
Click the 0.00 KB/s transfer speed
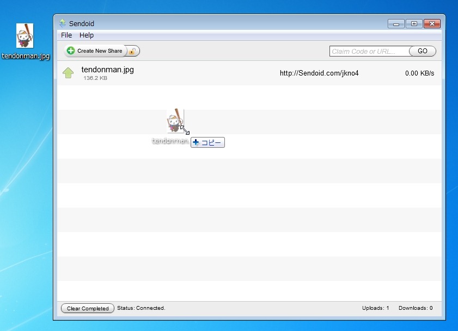(419, 73)
